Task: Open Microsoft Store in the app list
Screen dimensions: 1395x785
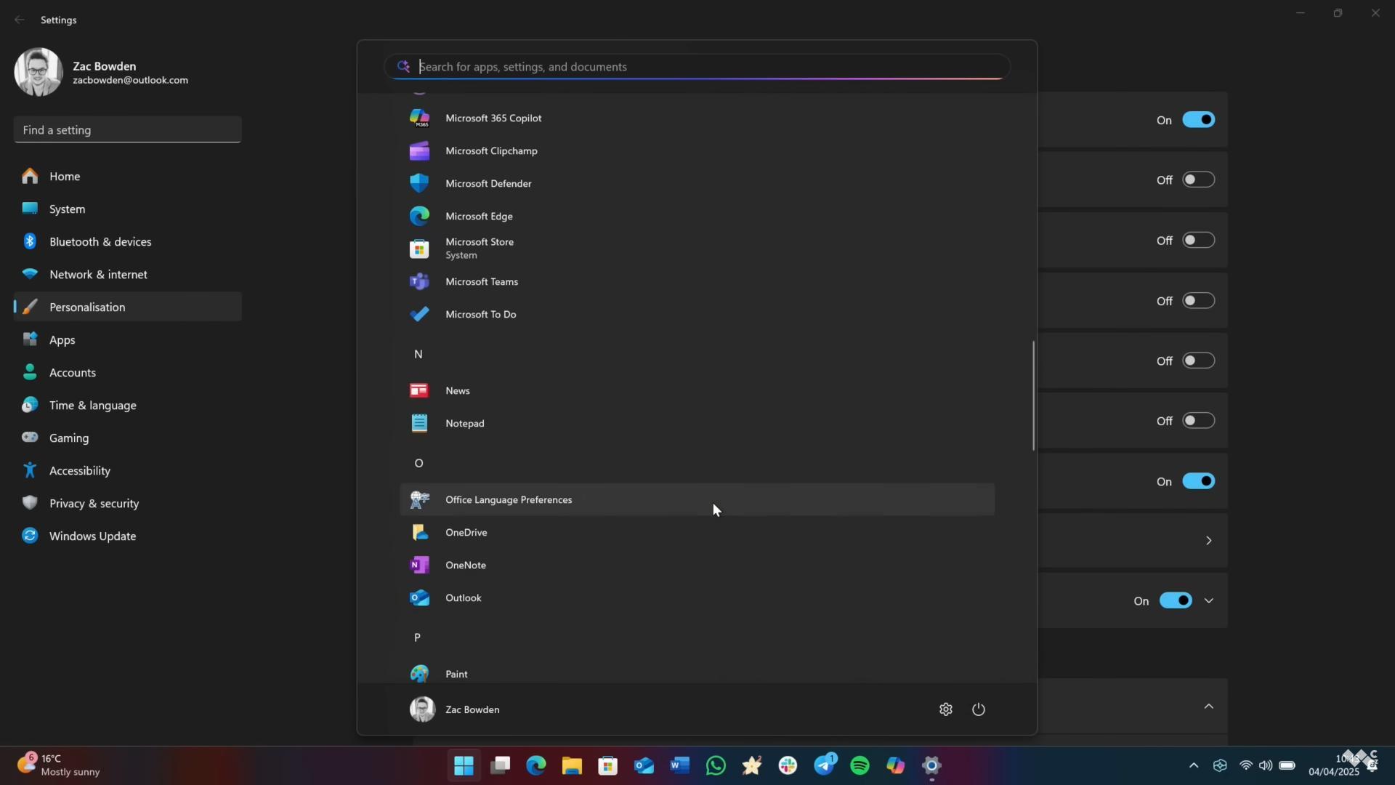Action: [697, 249]
